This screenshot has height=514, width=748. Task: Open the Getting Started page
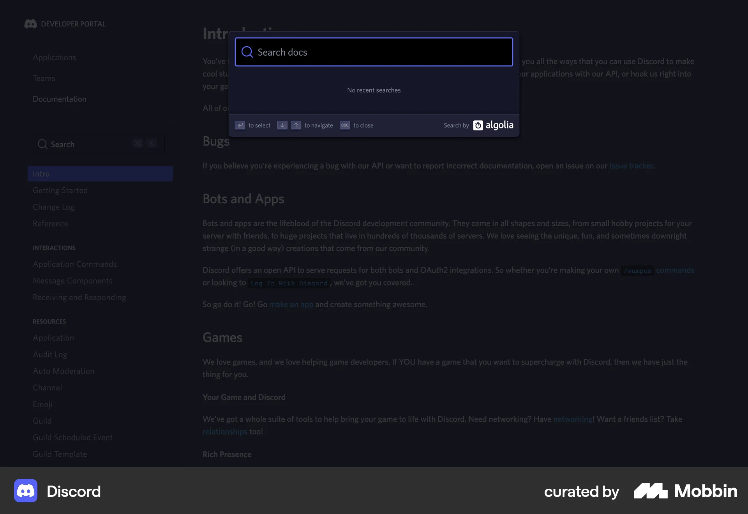coord(60,190)
